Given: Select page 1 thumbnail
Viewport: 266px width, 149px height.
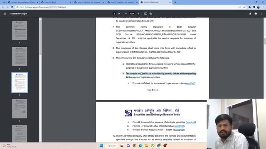Looking at the screenshot, I should (x=20, y=30).
